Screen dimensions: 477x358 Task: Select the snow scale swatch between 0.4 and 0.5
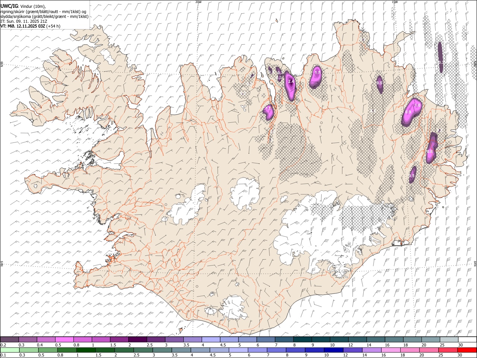click(x=46, y=339)
